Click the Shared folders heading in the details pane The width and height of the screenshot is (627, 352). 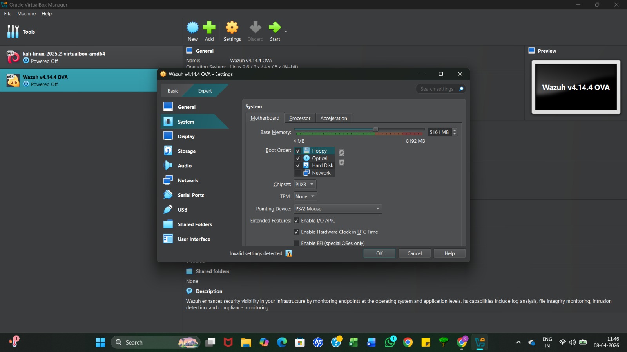[212, 271]
